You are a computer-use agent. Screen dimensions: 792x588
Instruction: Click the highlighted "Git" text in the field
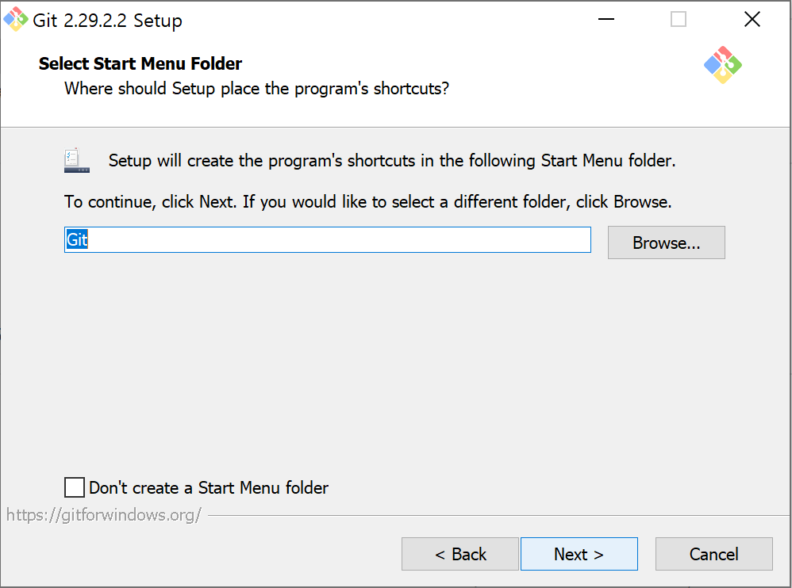77,239
